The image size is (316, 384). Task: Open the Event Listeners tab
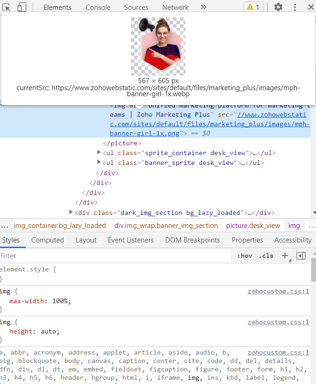[x=130, y=240]
